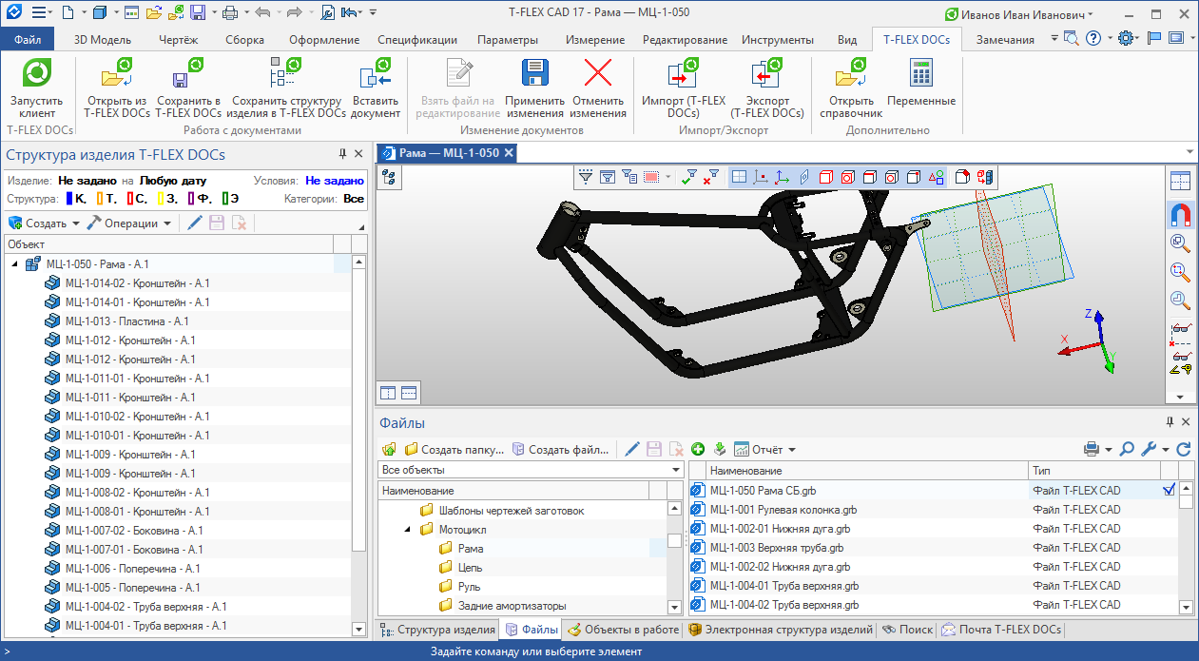Image resolution: width=1199 pixels, height=661 pixels.
Task: Switch to the Измерение ribbon tab
Action: pyautogui.click(x=595, y=39)
